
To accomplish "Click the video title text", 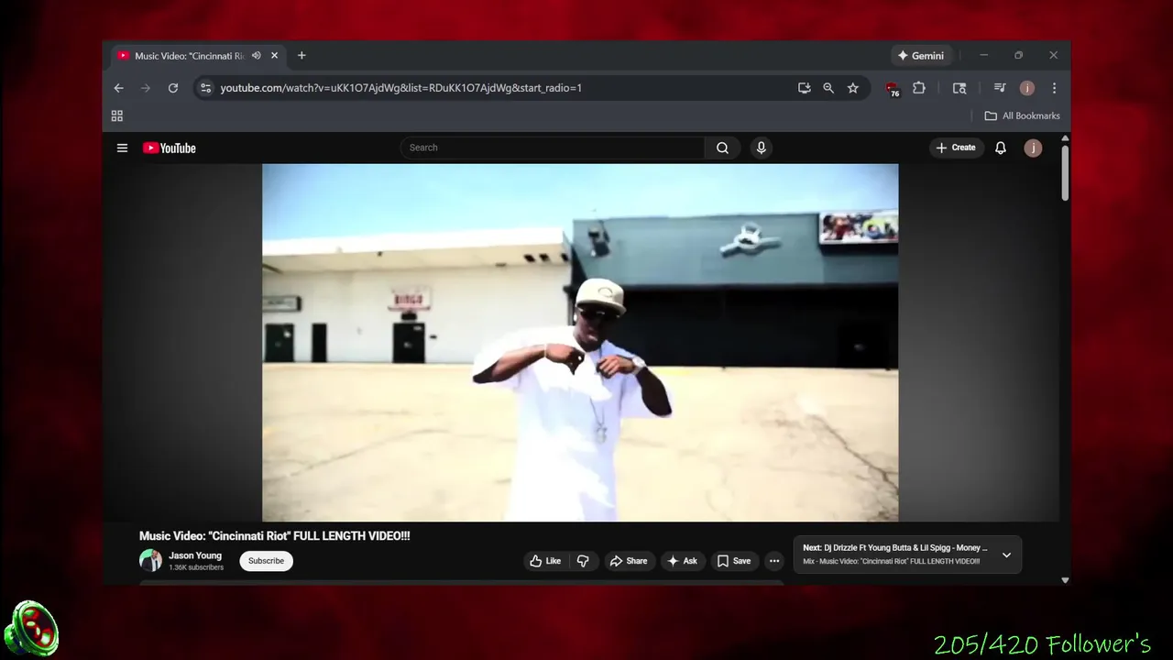I will 275,536.
